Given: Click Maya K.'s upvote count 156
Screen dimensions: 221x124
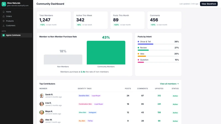Looking at the screenshot, I should click(159, 112).
